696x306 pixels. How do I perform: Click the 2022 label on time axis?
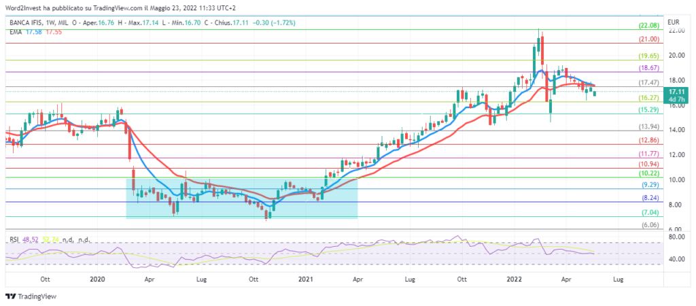[x=514, y=279]
